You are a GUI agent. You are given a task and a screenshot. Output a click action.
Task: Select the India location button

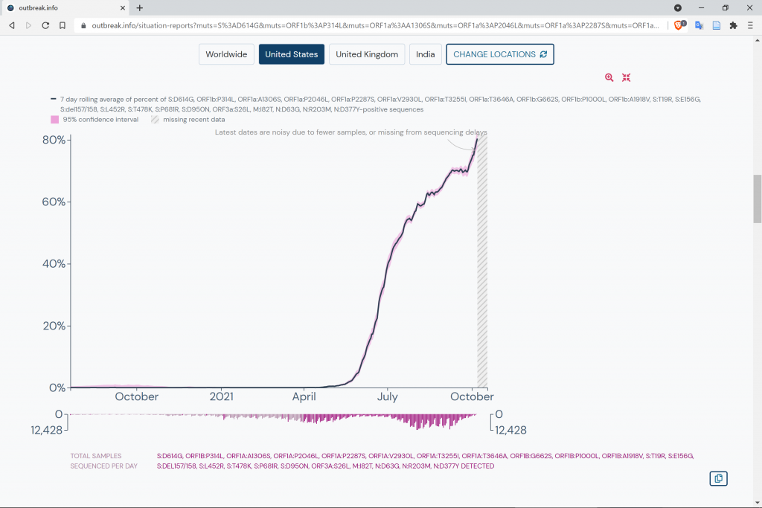click(425, 54)
